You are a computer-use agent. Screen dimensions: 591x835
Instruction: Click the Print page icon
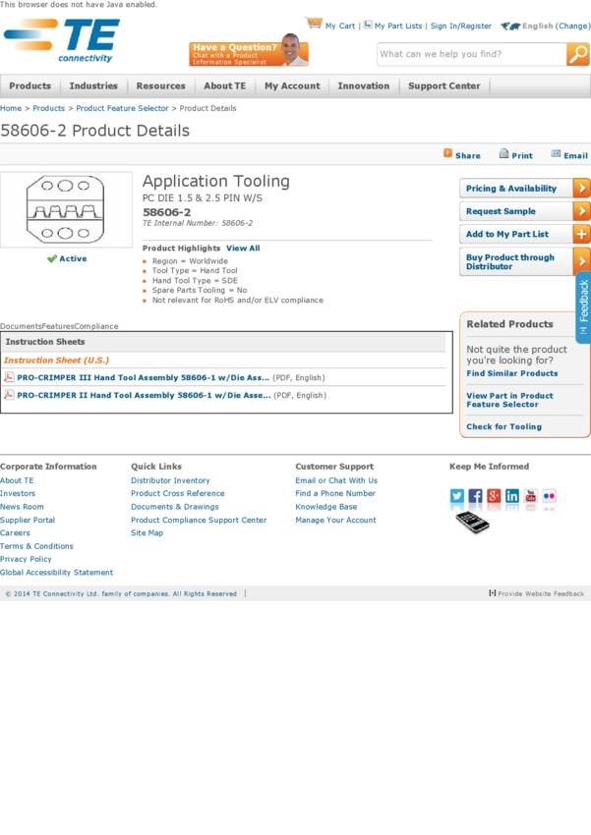(504, 154)
